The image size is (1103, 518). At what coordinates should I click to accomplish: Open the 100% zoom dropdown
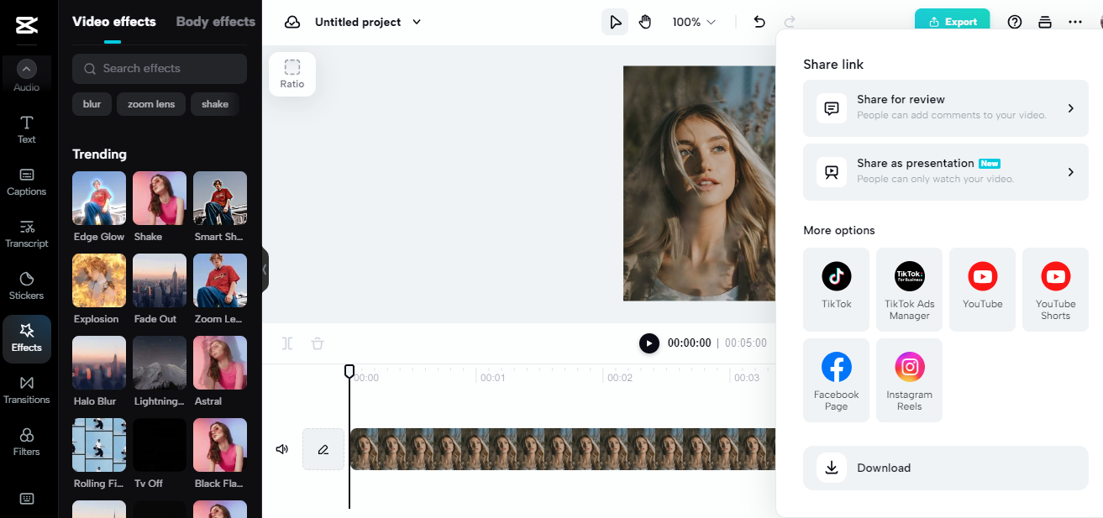(694, 22)
